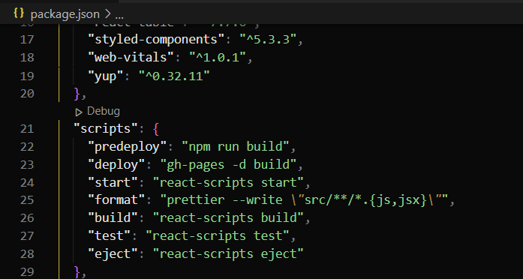Click the package.json breadcrumb item

pyautogui.click(x=65, y=14)
